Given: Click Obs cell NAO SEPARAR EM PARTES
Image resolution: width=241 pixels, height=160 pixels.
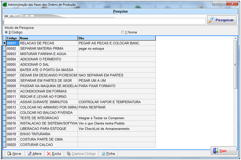Looking at the screenshot, I should click(x=116, y=75).
